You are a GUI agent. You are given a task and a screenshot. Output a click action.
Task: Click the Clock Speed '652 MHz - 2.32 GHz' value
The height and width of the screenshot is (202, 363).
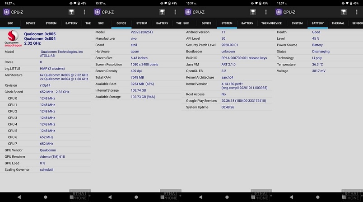(55, 92)
